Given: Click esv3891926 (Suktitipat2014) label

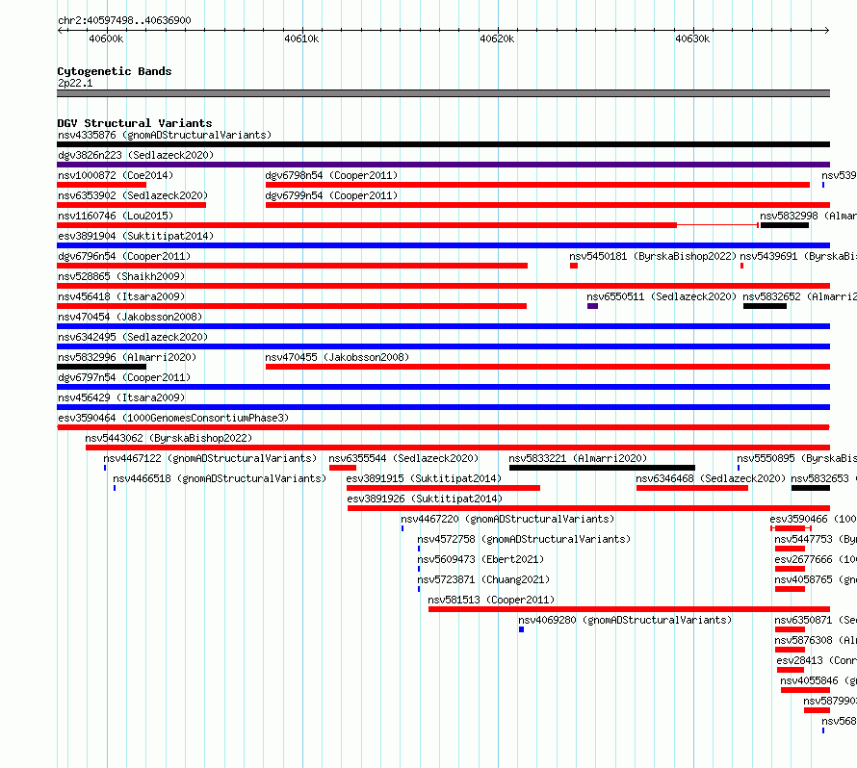Looking at the screenshot, I should tap(425, 499).
